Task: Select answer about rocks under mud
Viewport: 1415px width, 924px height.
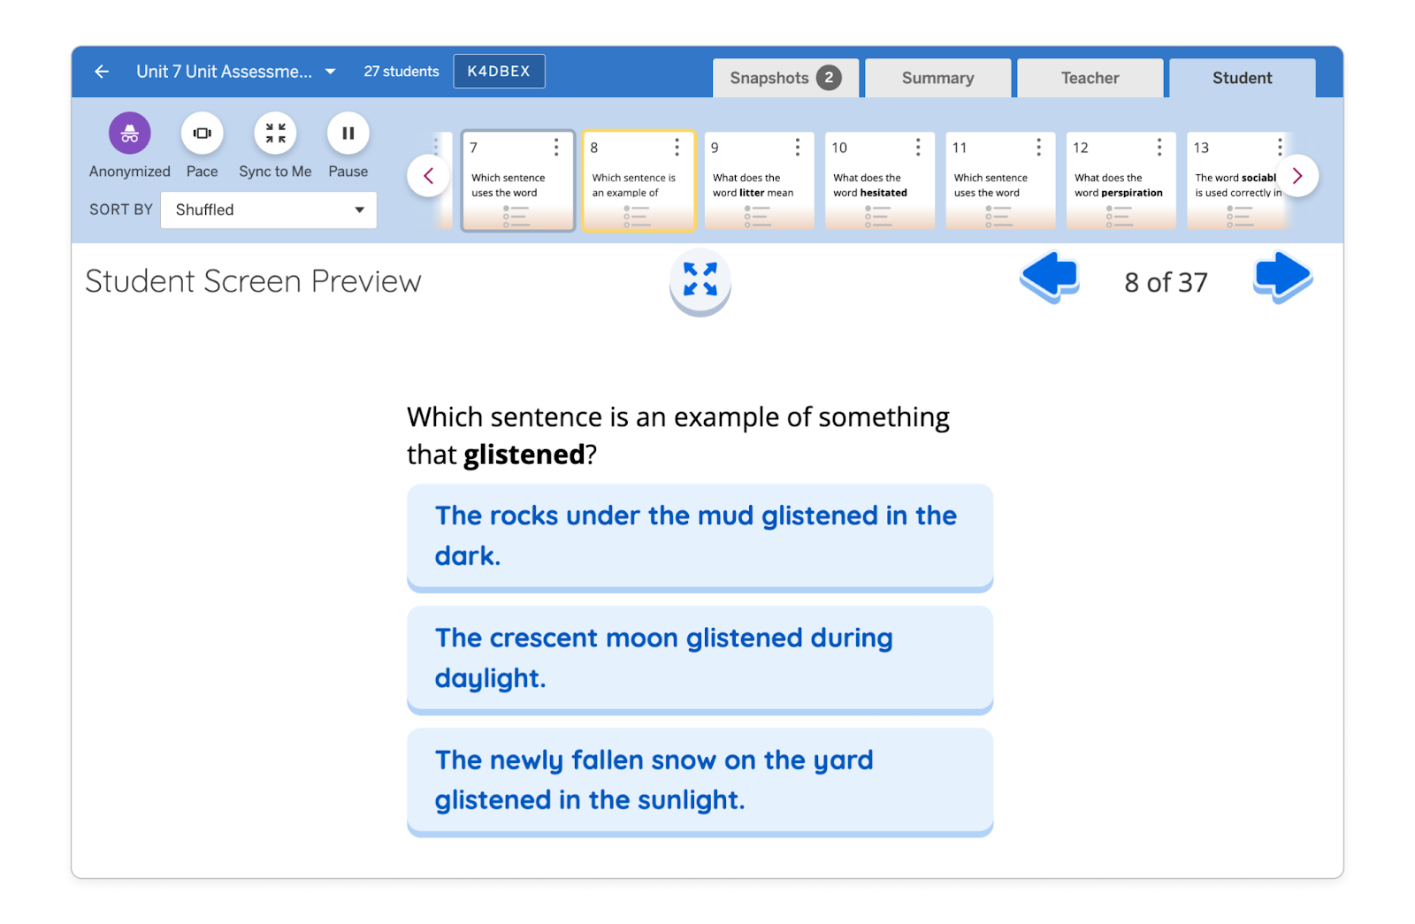Action: pyautogui.click(x=700, y=536)
